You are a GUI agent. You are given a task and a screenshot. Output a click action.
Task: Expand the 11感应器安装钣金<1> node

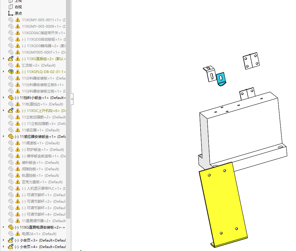click(x=4, y=137)
